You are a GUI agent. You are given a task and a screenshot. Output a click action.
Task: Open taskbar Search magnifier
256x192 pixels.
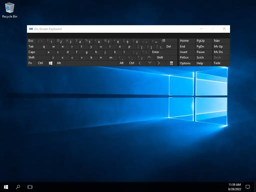coord(18,187)
